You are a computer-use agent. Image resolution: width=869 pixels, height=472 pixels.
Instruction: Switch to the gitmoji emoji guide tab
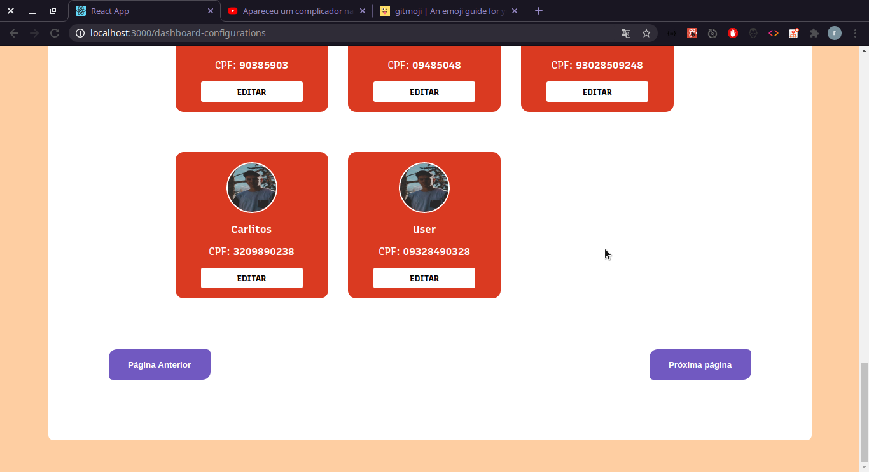(448, 11)
